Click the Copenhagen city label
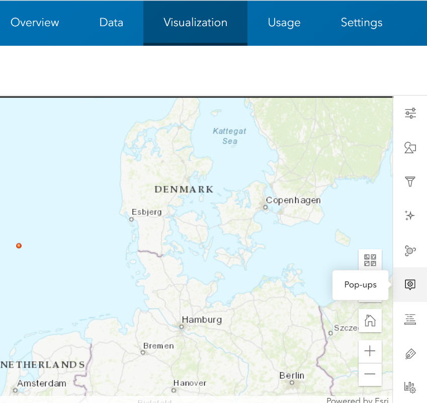The width and height of the screenshot is (427, 403). [293, 200]
